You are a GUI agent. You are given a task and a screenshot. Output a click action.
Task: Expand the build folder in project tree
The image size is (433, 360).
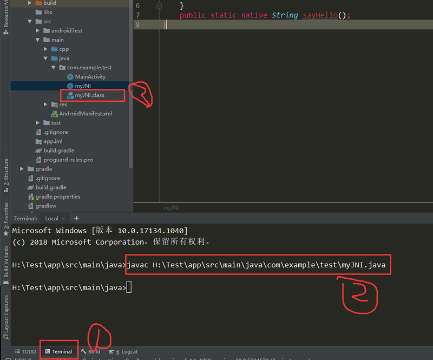click(x=30, y=3)
